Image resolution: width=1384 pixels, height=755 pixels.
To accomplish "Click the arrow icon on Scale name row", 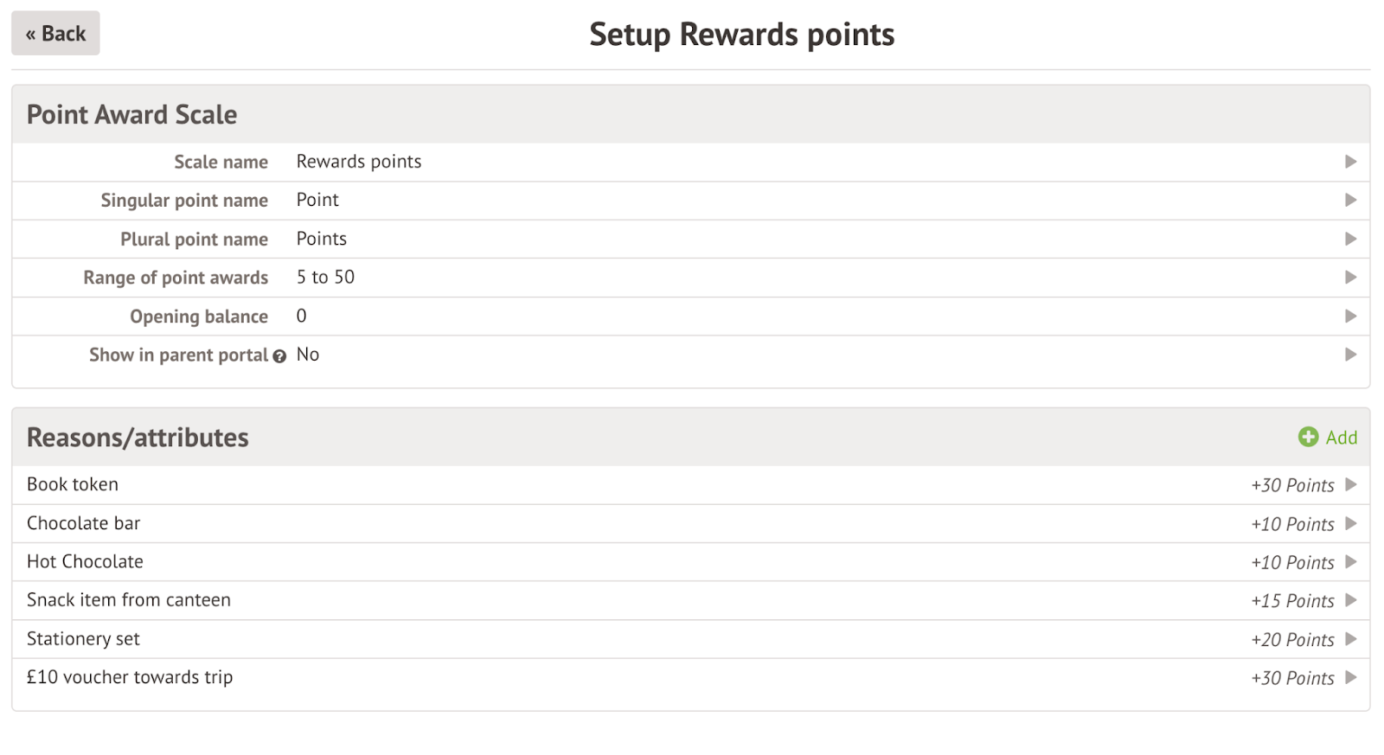I will [x=1350, y=162].
